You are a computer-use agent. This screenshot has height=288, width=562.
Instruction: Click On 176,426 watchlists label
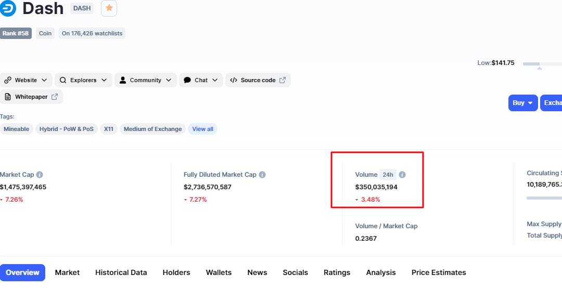pos(92,33)
